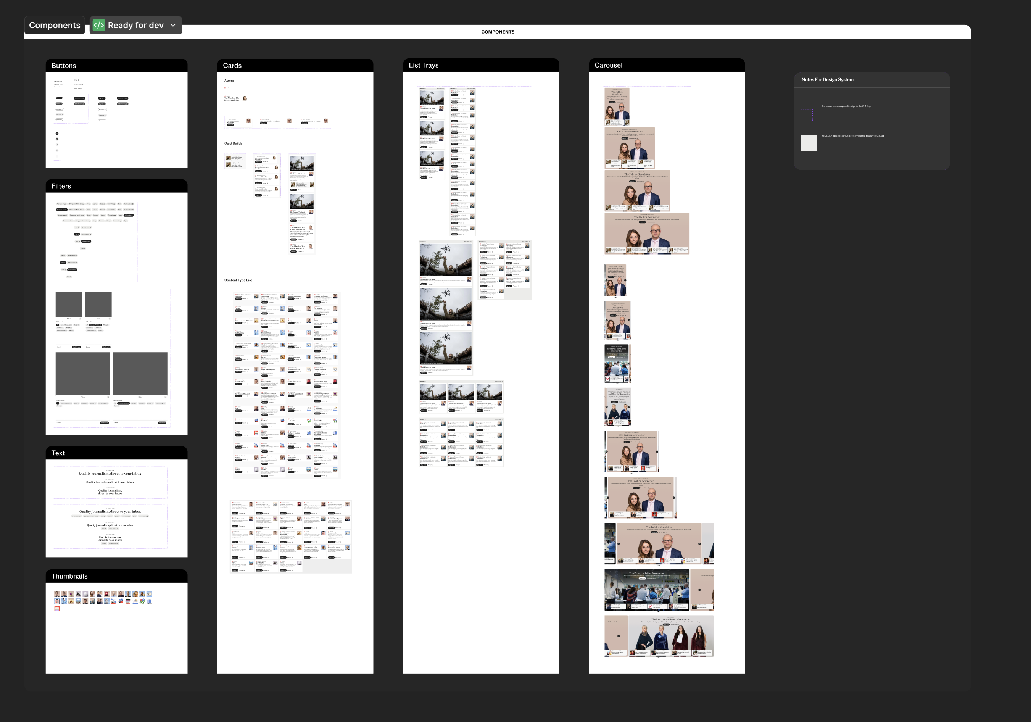Click the Text frame header
1031x722 pixels.
(x=58, y=453)
